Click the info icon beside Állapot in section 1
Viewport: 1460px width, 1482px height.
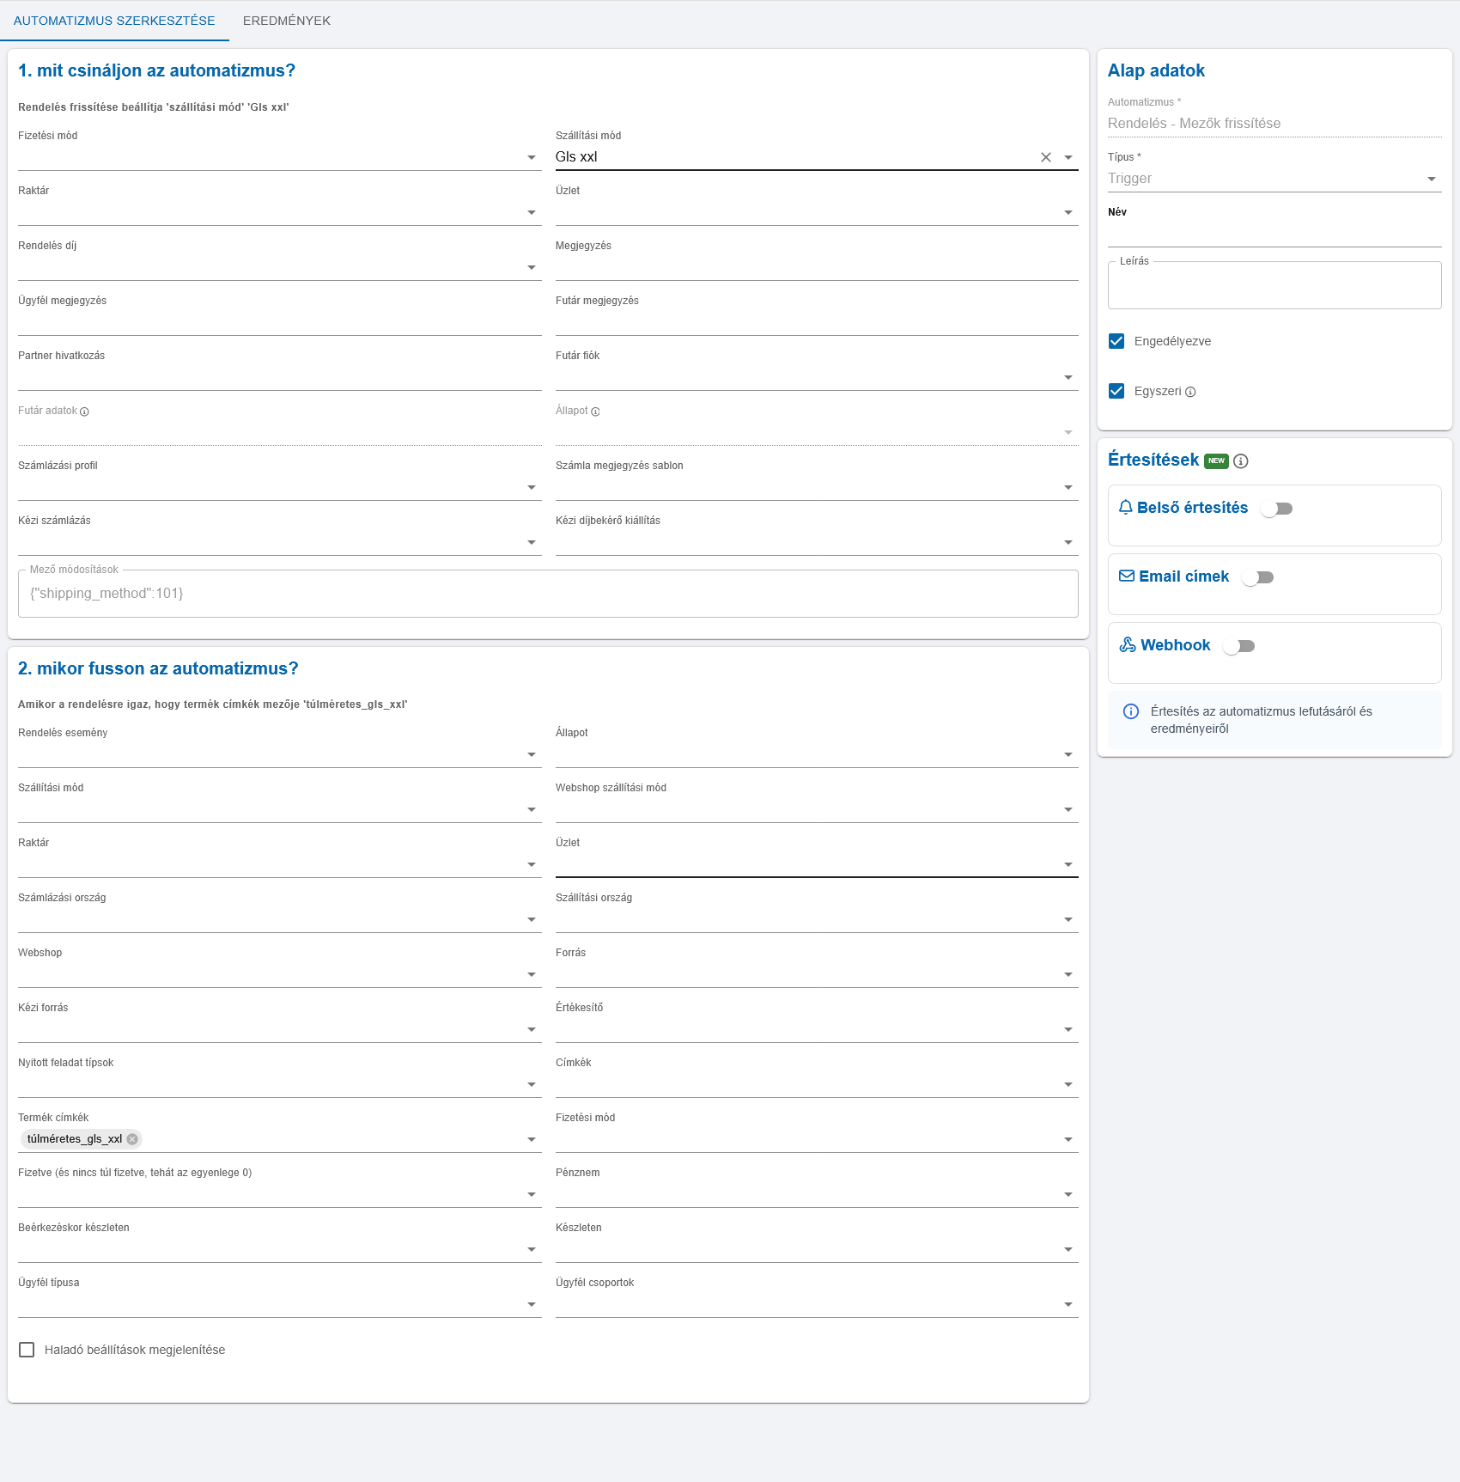click(595, 412)
